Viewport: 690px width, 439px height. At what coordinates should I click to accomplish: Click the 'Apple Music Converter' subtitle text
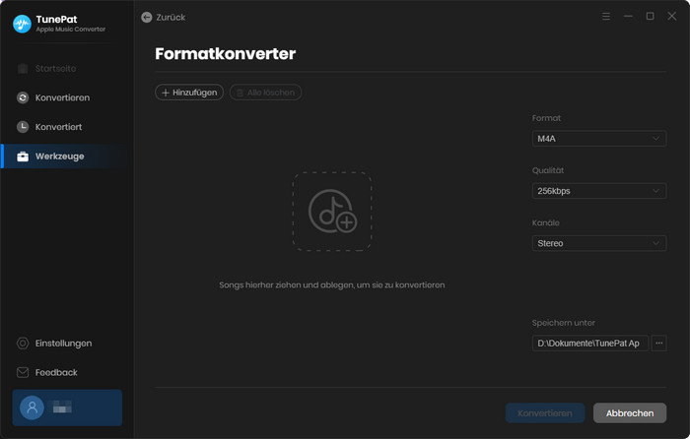[x=70, y=29]
